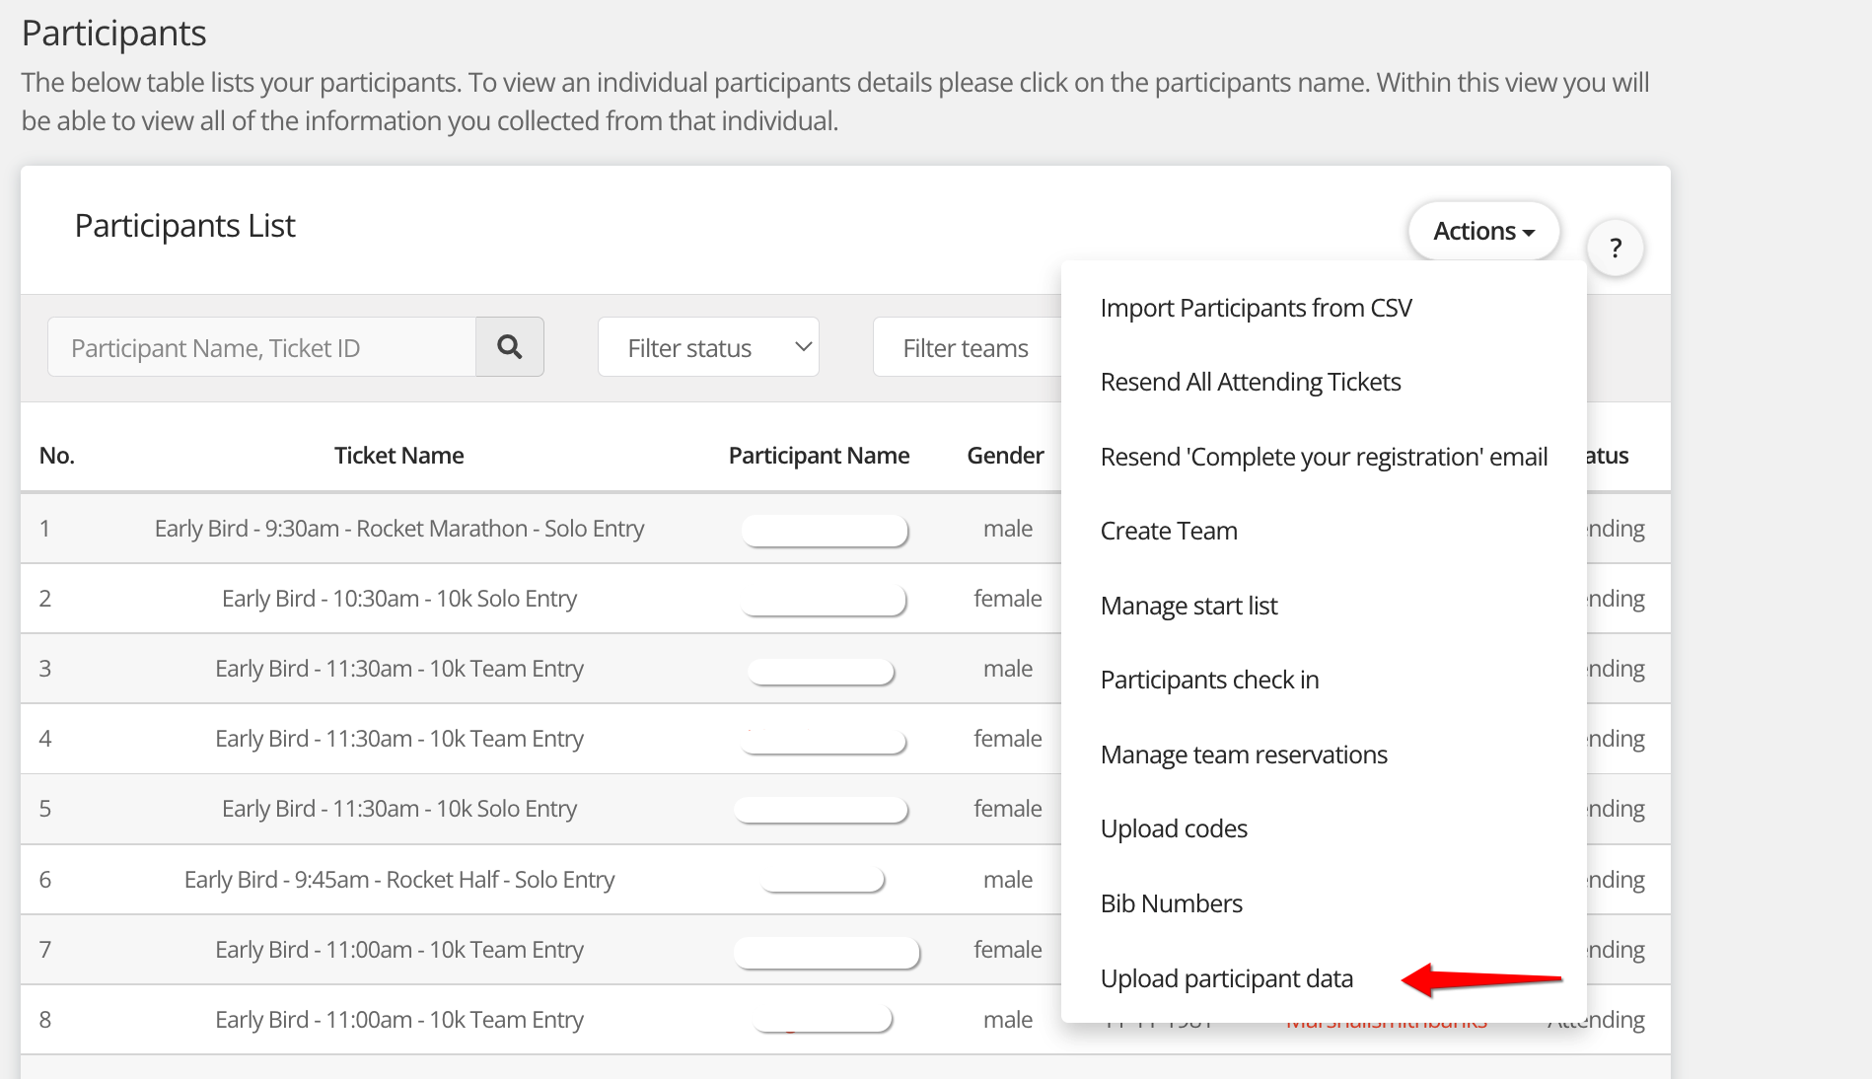
Task: Select Participants check in option
Action: [1209, 680]
